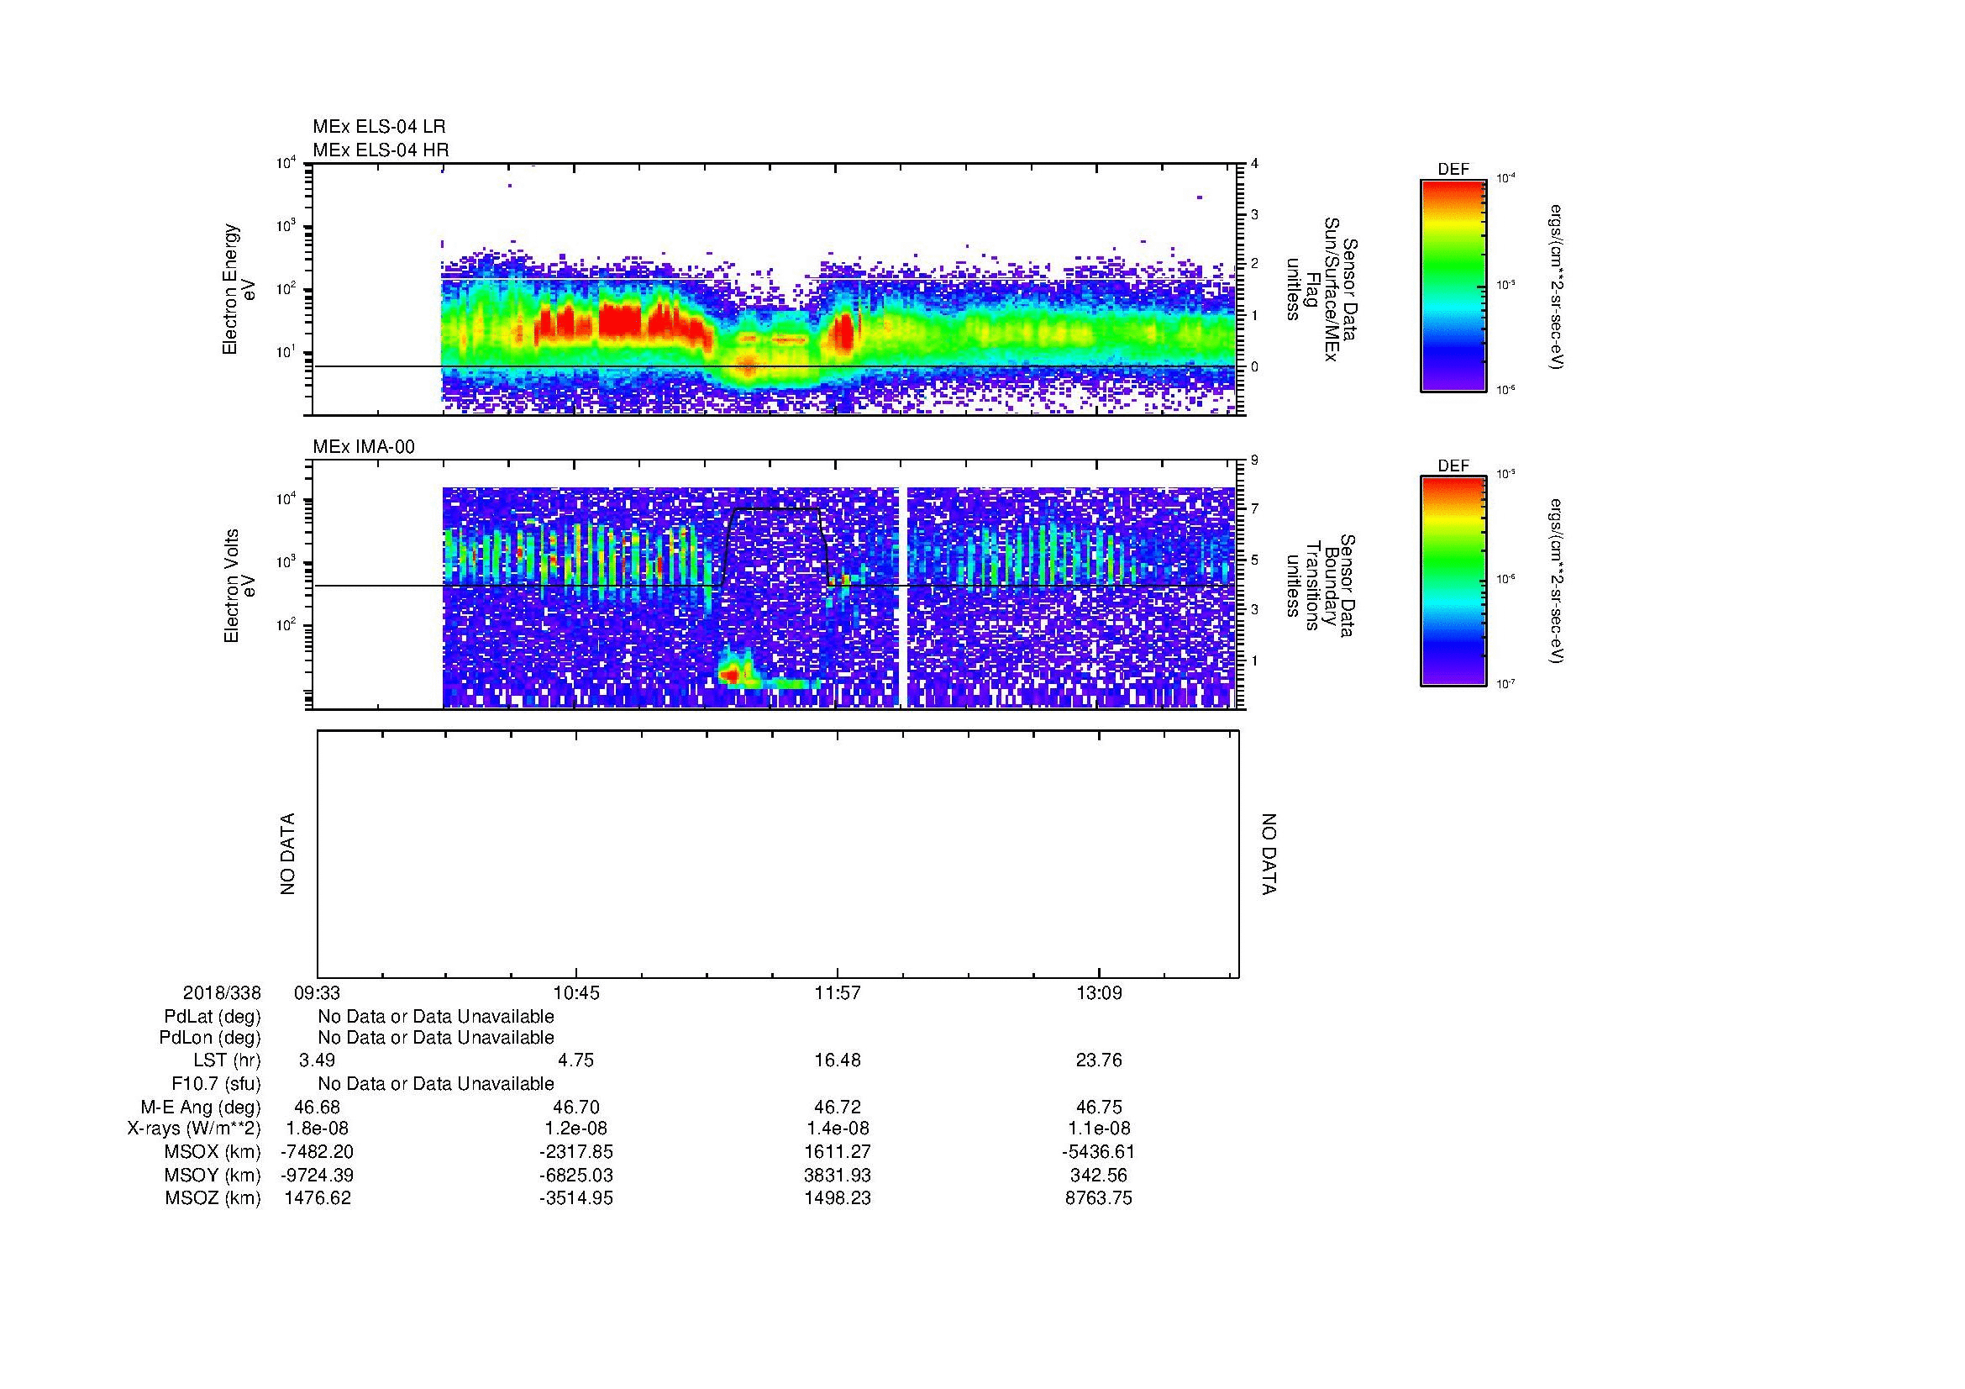The height and width of the screenshot is (1389, 1965).
Task: Click the M-E angle value 46.70
Action: 576,1107
